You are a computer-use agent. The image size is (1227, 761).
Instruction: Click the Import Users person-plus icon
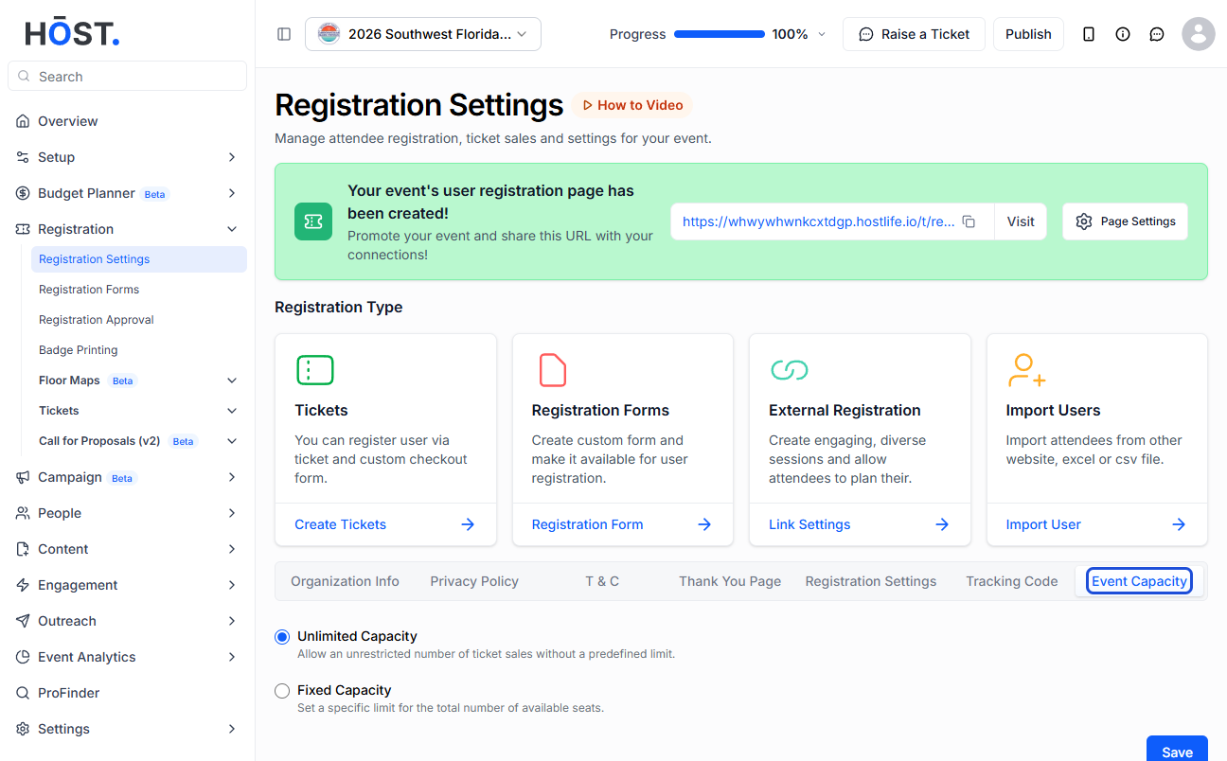1026,370
